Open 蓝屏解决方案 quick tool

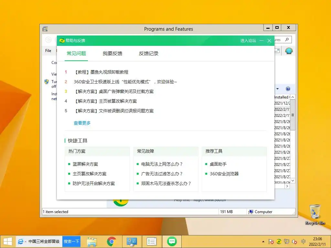[85, 164]
